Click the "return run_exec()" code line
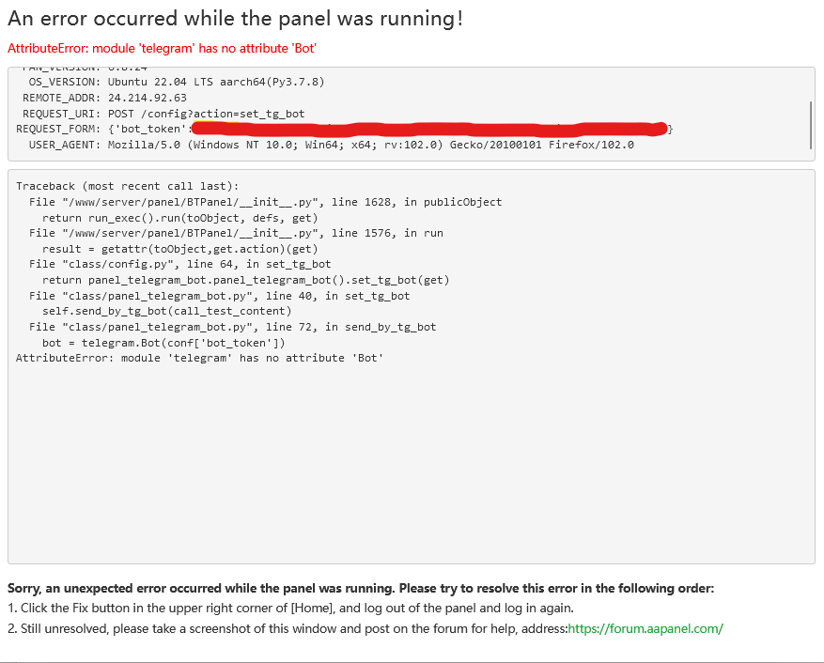The image size is (824, 663). pyautogui.click(x=179, y=217)
